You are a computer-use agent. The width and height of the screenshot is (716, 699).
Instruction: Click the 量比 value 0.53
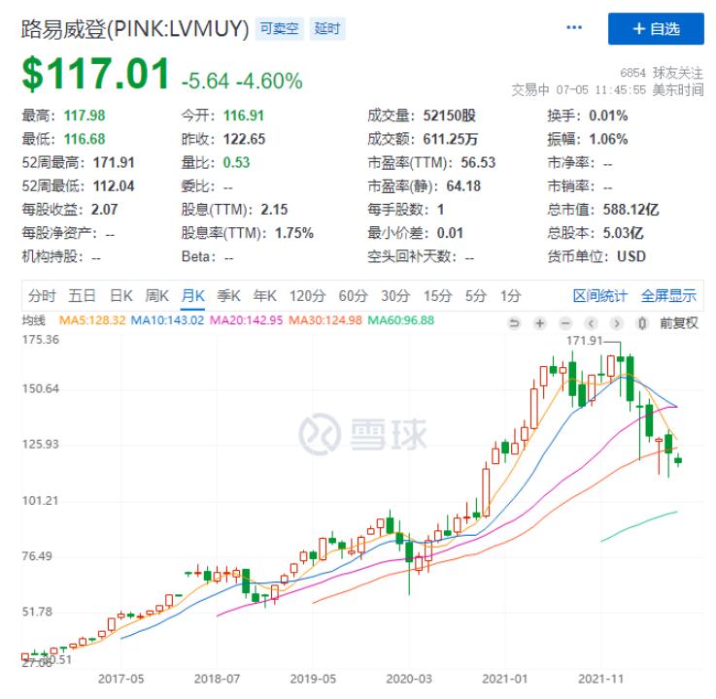tap(236, 162)
